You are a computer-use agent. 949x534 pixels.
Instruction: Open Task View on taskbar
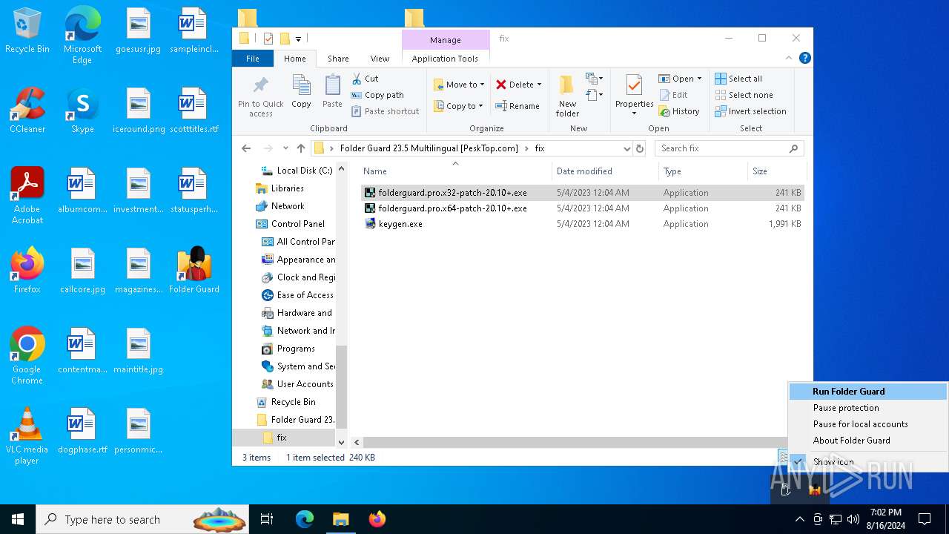(x=267, y=519)
